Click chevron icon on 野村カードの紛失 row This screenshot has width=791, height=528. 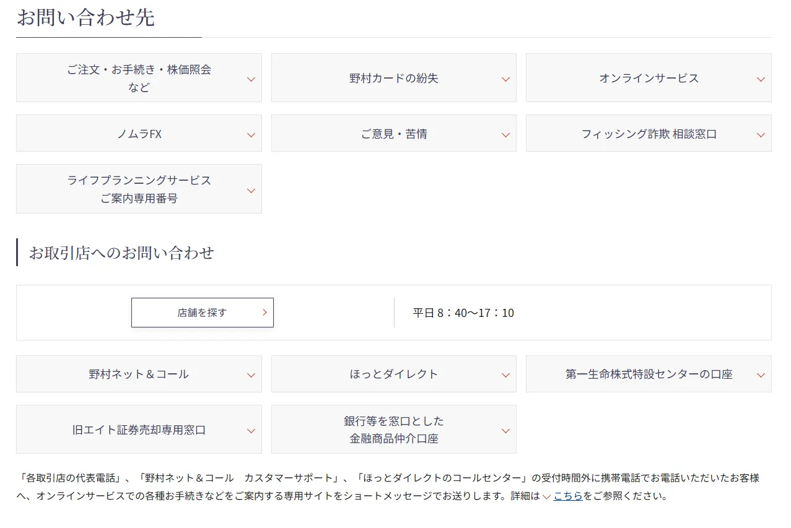(x=505, y=79)
